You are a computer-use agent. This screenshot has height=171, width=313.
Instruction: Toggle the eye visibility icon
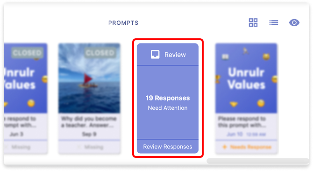(x=294, y=22)
